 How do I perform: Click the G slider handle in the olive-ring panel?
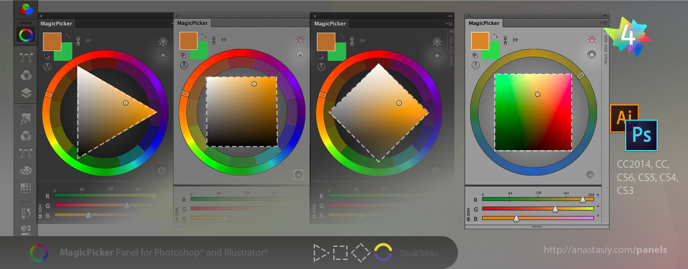click(555, 209)
